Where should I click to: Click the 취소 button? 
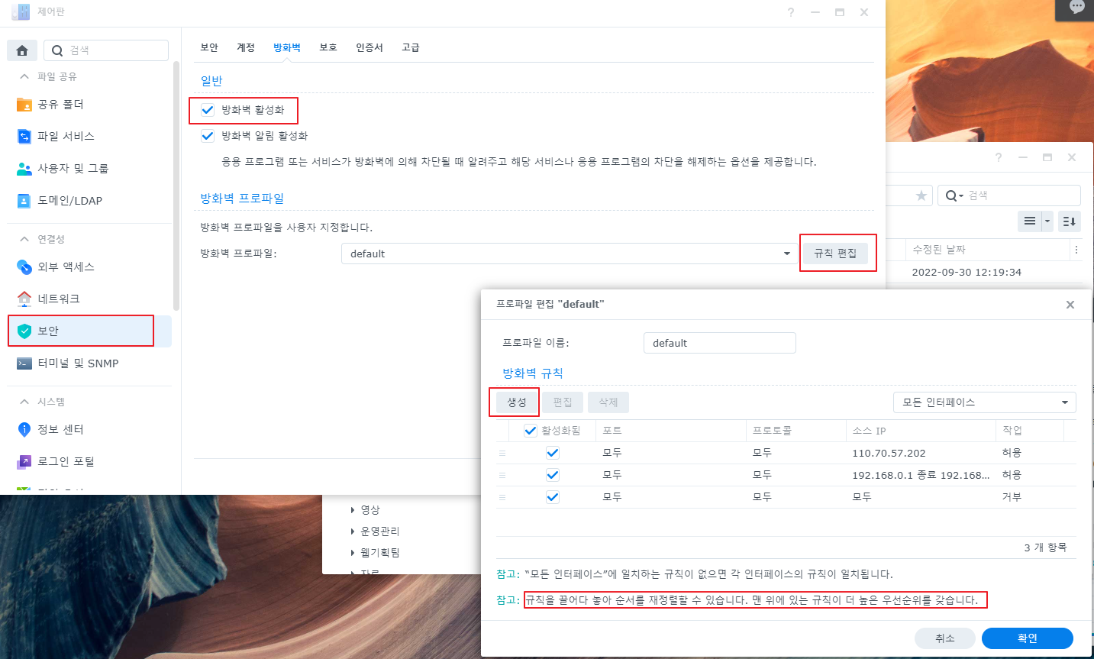tap(945, 638)
